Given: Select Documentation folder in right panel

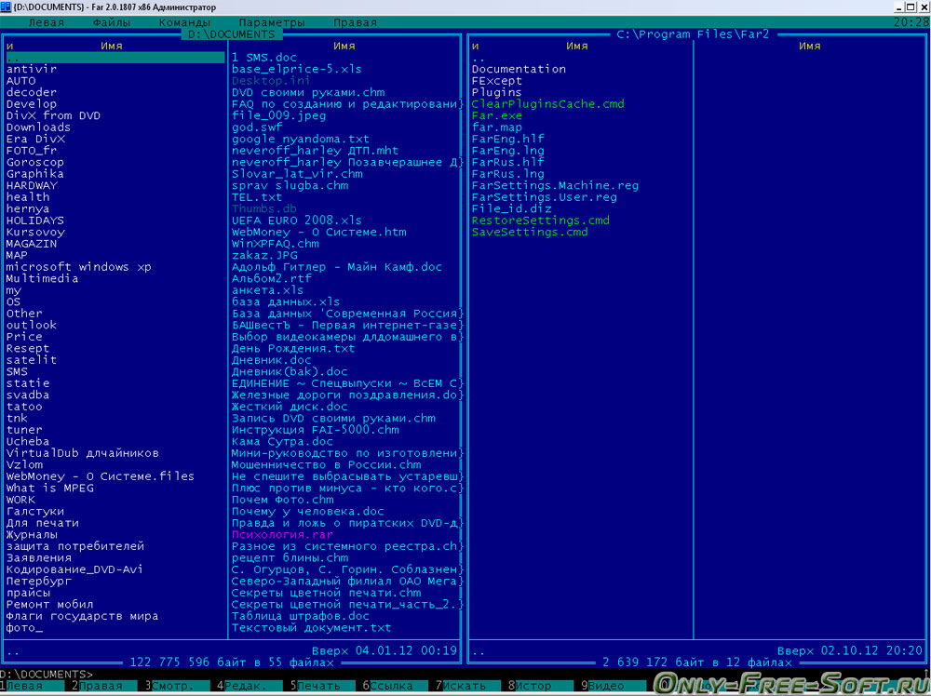Looking at the screenshot, I should tap(519, 69).
